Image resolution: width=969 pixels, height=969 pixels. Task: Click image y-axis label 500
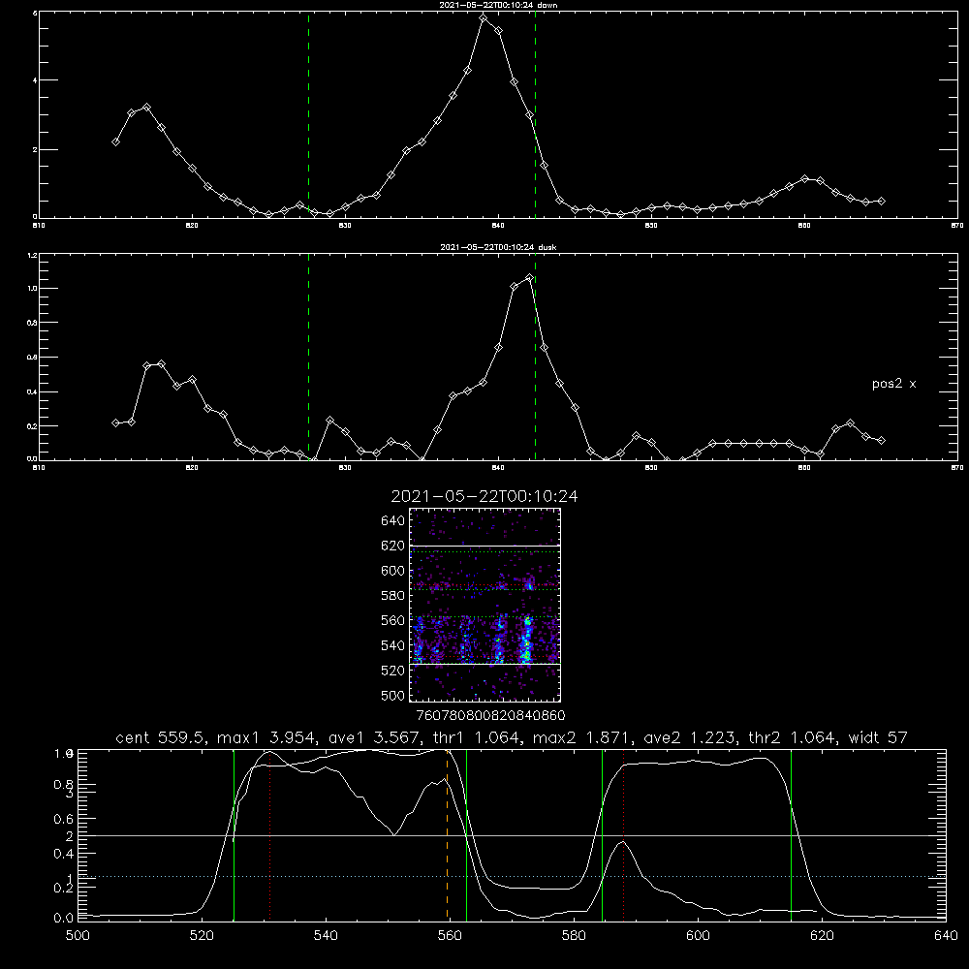click(x=393, y=696)
